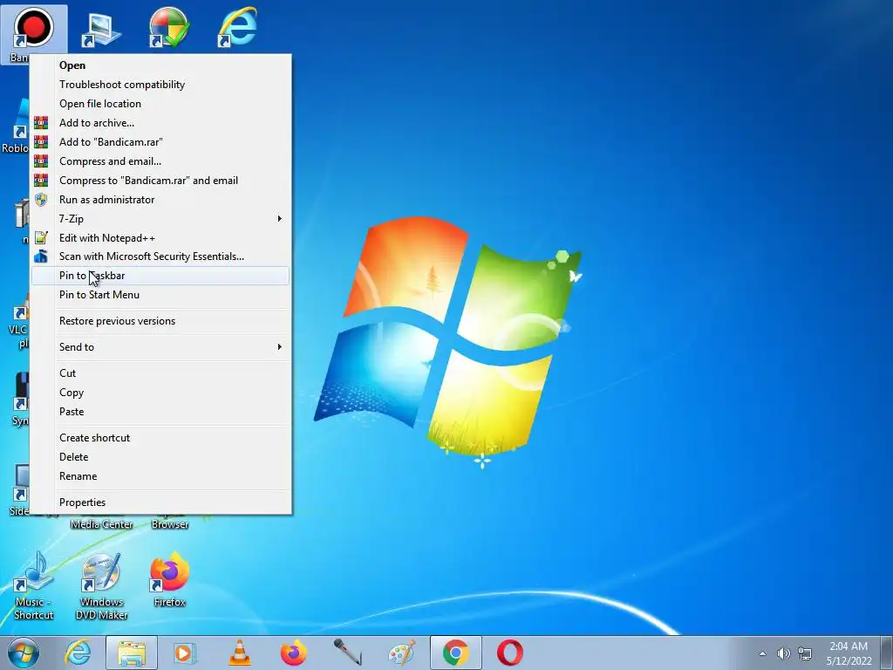Select the Music - Shortcut desktop icon
This screenshot has height=670, width=893.
click(34, 585)
